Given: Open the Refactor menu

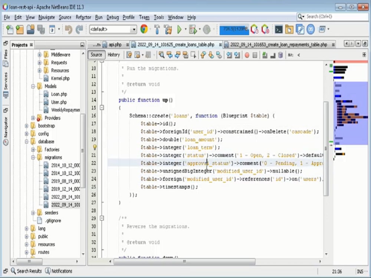Looking at the screenshot, I should click(83, 17).
